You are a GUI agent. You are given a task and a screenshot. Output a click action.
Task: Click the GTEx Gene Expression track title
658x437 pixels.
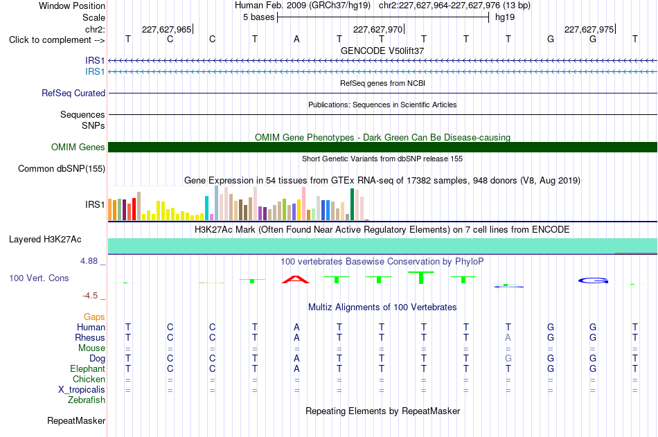pos(382,181)
